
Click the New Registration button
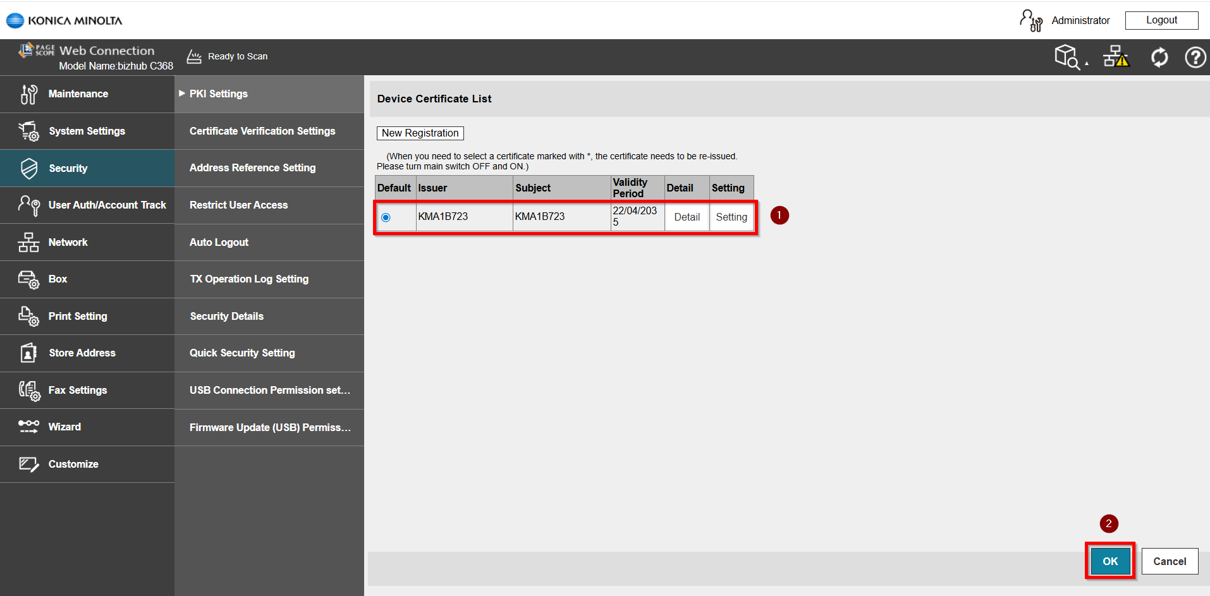point(420,133)
